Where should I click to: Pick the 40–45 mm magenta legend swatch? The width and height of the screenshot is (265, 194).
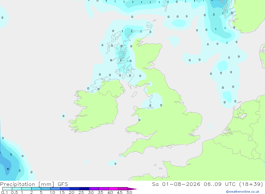113,189
